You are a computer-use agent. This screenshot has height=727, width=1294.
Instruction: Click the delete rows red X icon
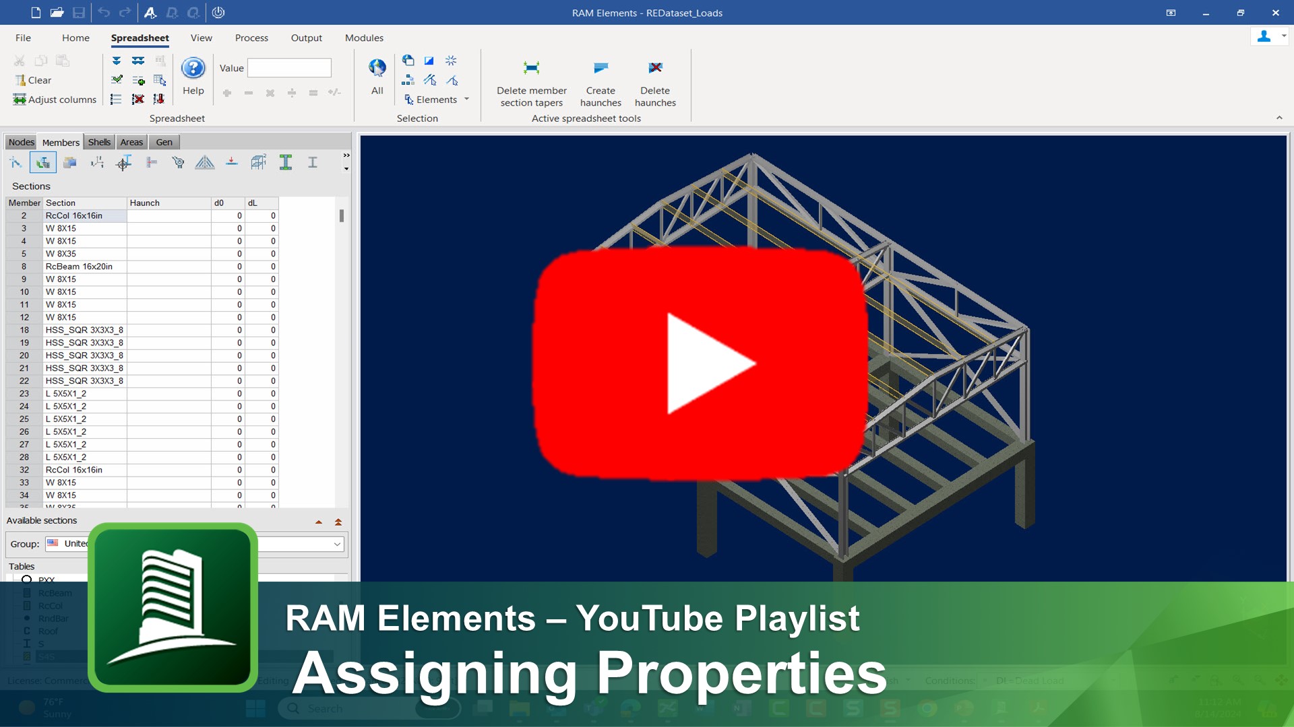[x=137, y=99]
